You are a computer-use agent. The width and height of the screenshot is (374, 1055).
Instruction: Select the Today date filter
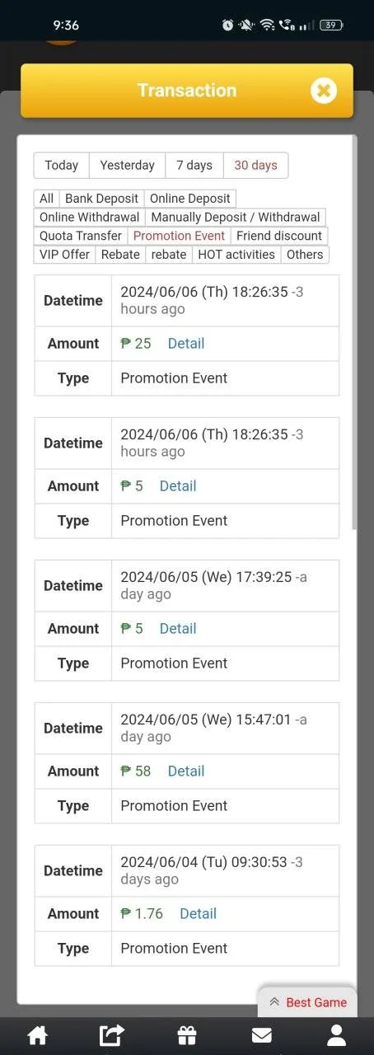pos(62,165)
